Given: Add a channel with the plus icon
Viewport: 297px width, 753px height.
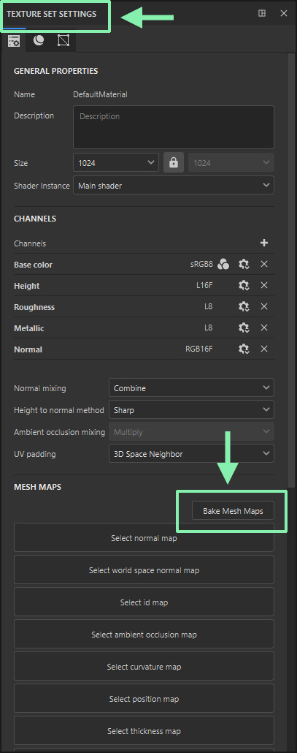Looking at the screenshot, I should click(264, 243).
